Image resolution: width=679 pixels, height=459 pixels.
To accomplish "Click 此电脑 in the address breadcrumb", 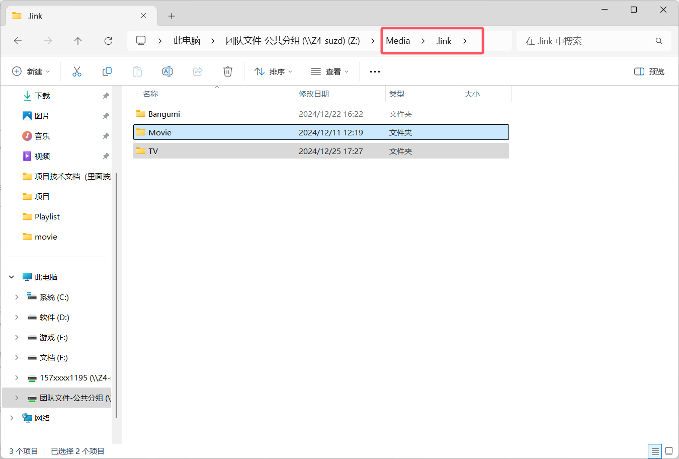I will point(187,41).
